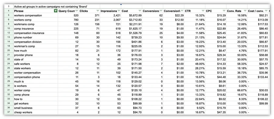The width and height of the screenshot is (274, 119).
Task: Open filter dropdown for Impressions column
Action: (119, 11)
